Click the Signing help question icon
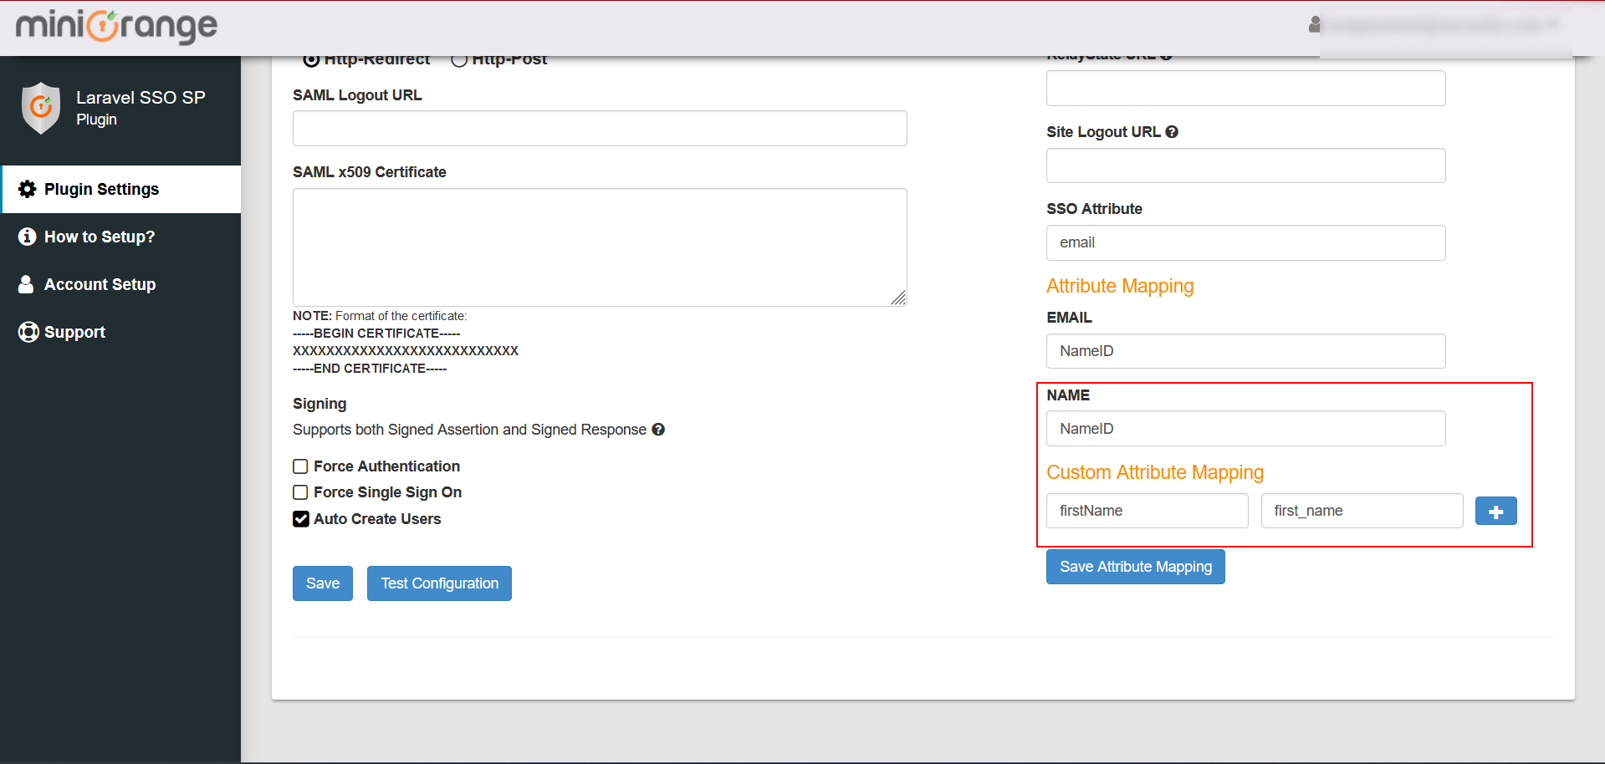 tap(658, 430)
